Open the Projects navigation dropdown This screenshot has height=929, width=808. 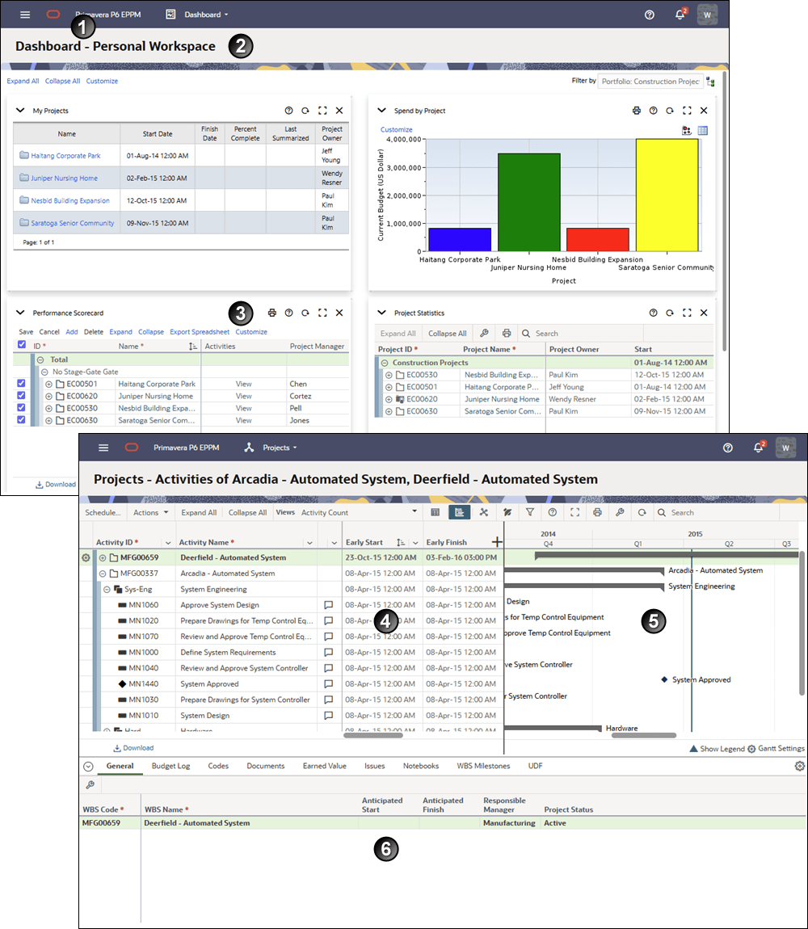tap(271, 448)
